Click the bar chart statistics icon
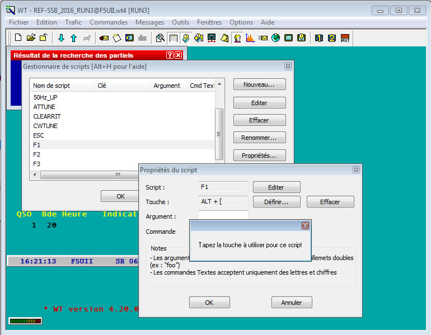This screenshot has height=335, width=431. point(250,38)
